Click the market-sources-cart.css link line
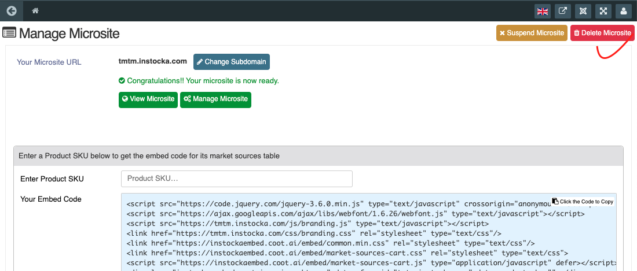The width and height of the screenshot is (637, 271). (347, 254)
